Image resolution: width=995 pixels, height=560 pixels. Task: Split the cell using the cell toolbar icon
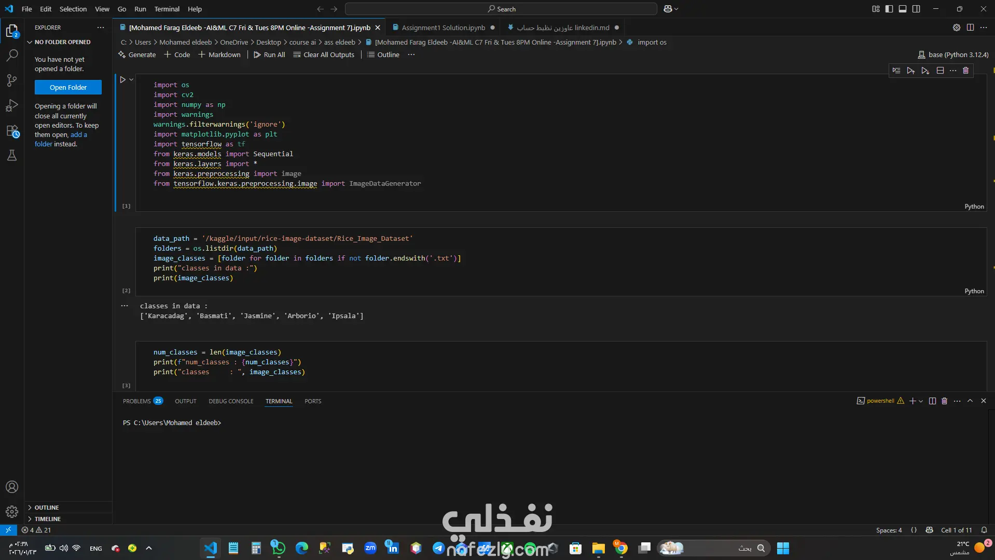pyautogui.click(x=940, y=71)
